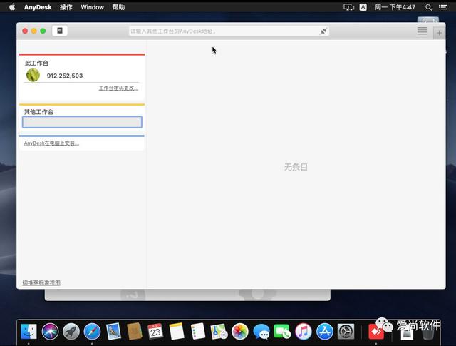The image size is (456, 346).
Task: Open iTunes from the Dock
Action: click(x=304, y=332)
